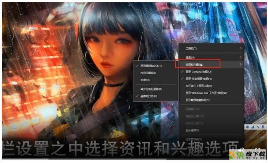Click the video fullscreen bracket icon
Image resolution: width=268 pixels, height=163 pixels.
pyautogui.click(x=257, y=149)
